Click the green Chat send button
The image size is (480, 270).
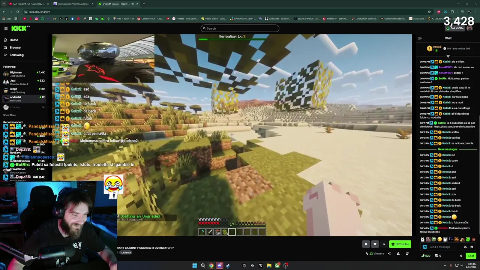(x=471, y=256)
